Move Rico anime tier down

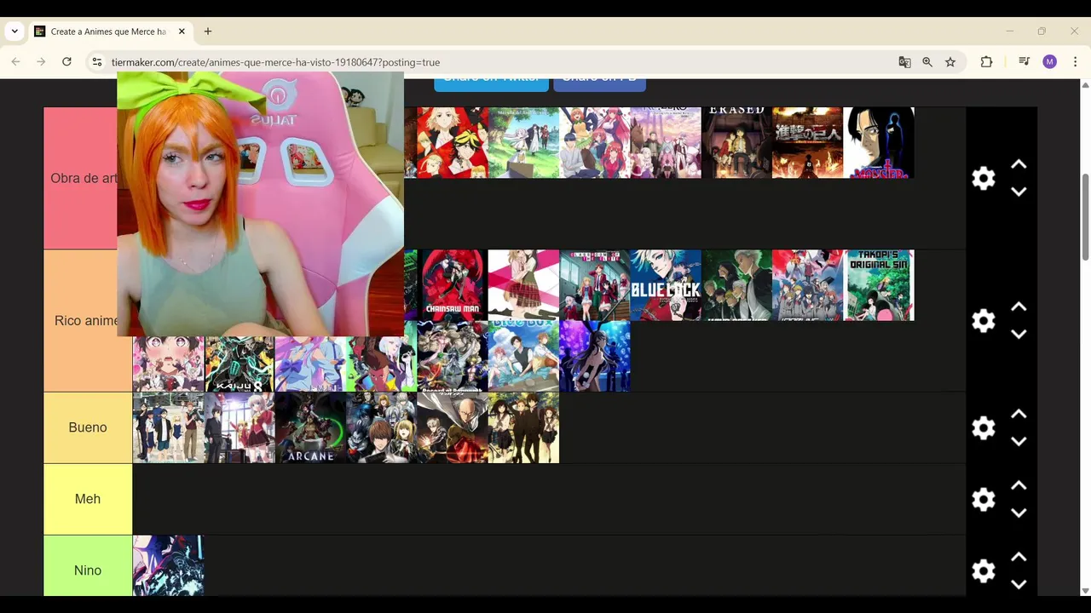pos(1019,334)
